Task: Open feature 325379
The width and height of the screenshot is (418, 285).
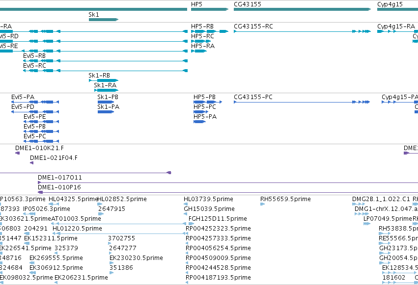Action: 56,253
